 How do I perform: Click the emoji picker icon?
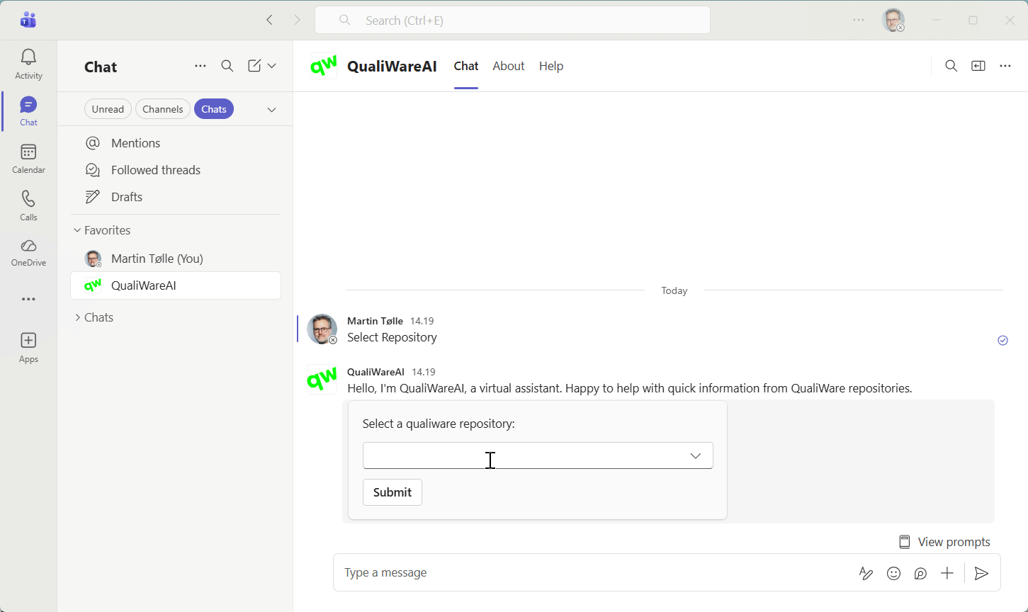tap(893, 573)
